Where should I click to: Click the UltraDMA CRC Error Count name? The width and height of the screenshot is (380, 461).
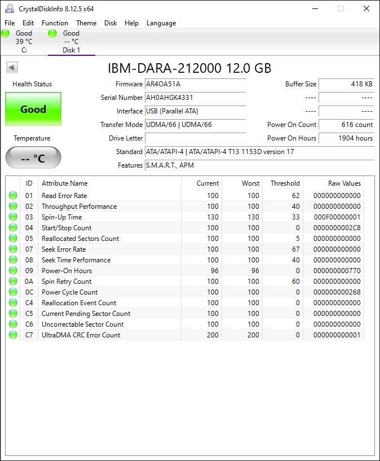[x=81, y=335]
